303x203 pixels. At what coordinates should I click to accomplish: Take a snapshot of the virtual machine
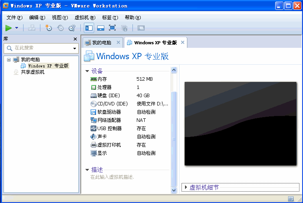[x=49, y=28]
